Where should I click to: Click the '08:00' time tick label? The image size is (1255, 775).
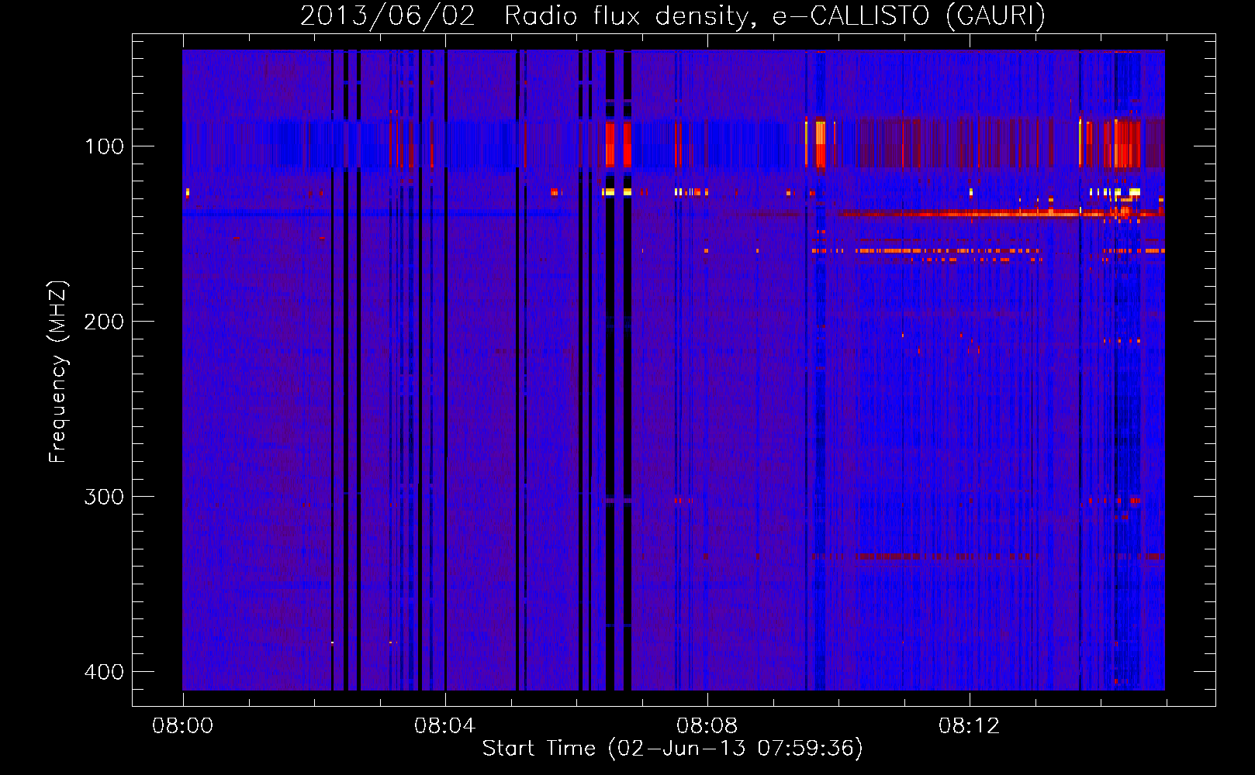[x=183, y=726]
